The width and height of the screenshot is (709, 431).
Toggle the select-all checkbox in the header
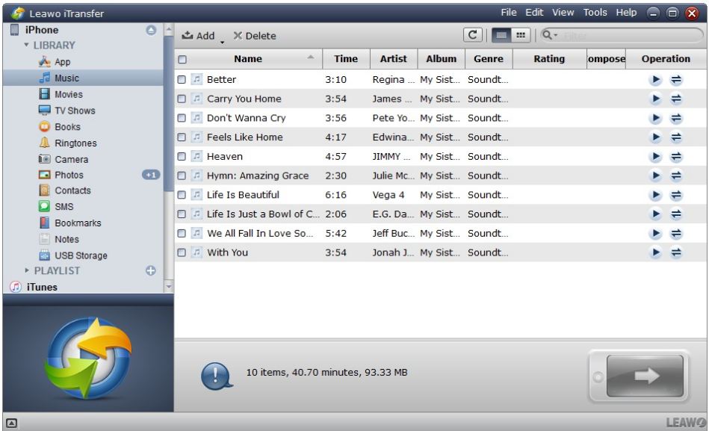point(182,59)
